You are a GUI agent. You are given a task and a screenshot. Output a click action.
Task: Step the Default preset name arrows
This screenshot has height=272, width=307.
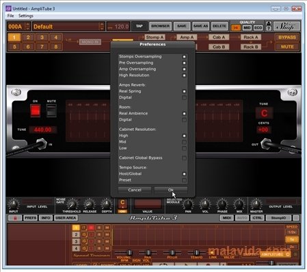pyautogui.click(x=102, y=27)
